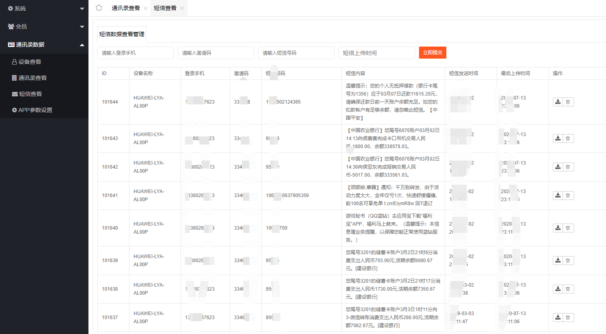The image size is (606, 334).
Task: Click the 会员 members icon in sidebar
Action: 10,26
